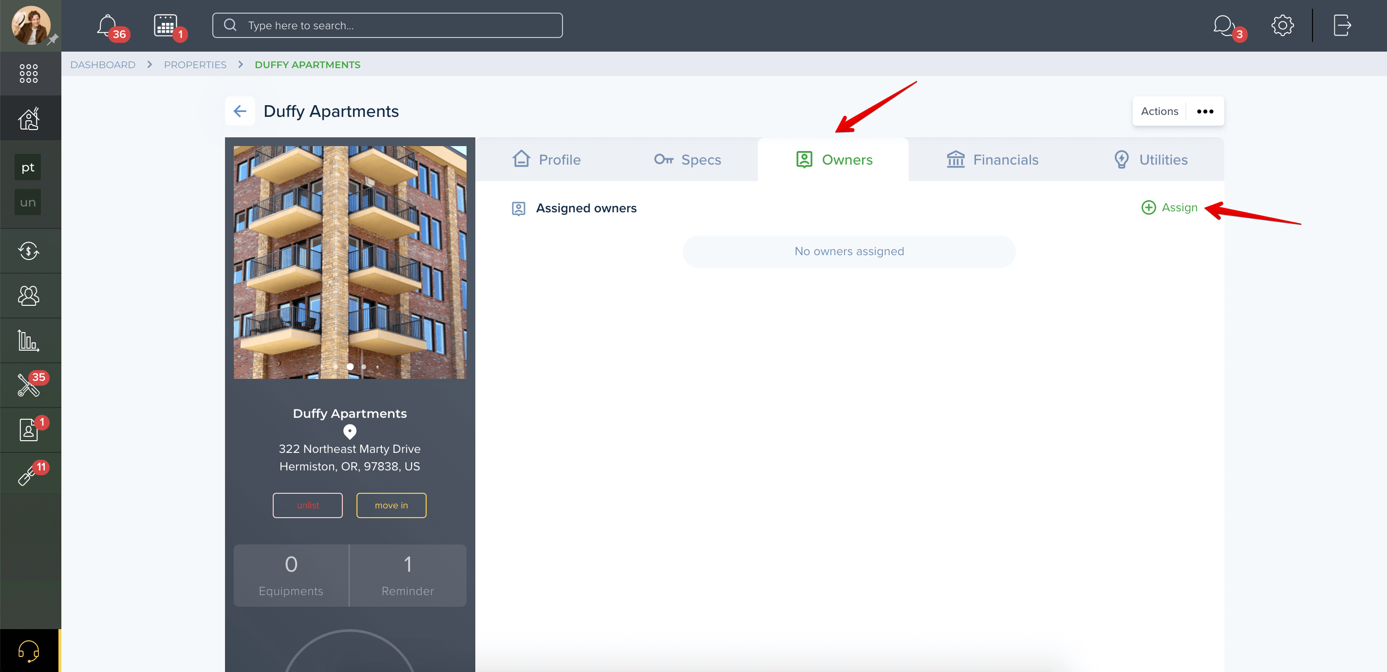1387x672 pixels.
Task: Click the green plus icon next to Assign
Action: click(x=1148, y=207)
